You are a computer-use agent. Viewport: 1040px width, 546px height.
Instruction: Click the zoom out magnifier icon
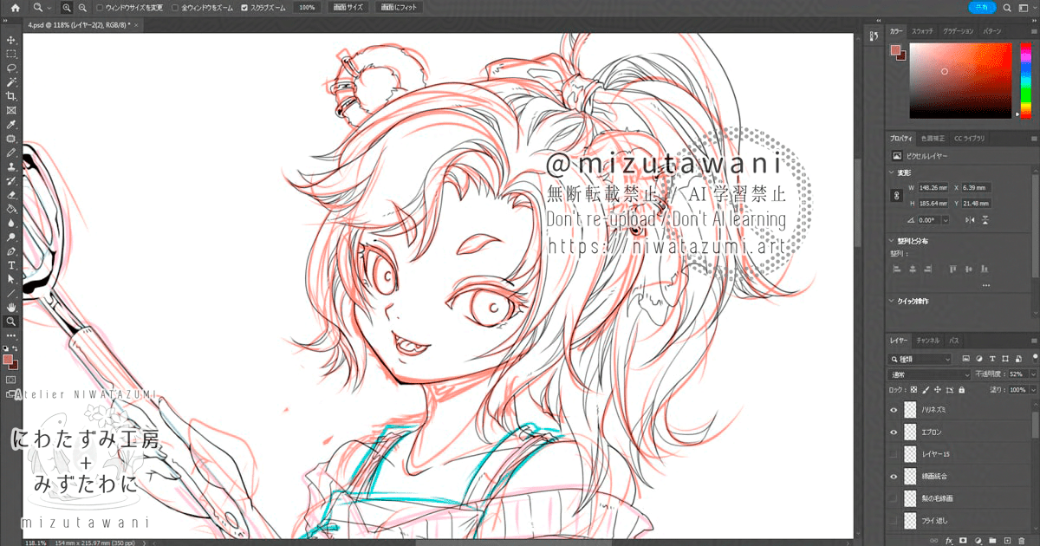81,7
